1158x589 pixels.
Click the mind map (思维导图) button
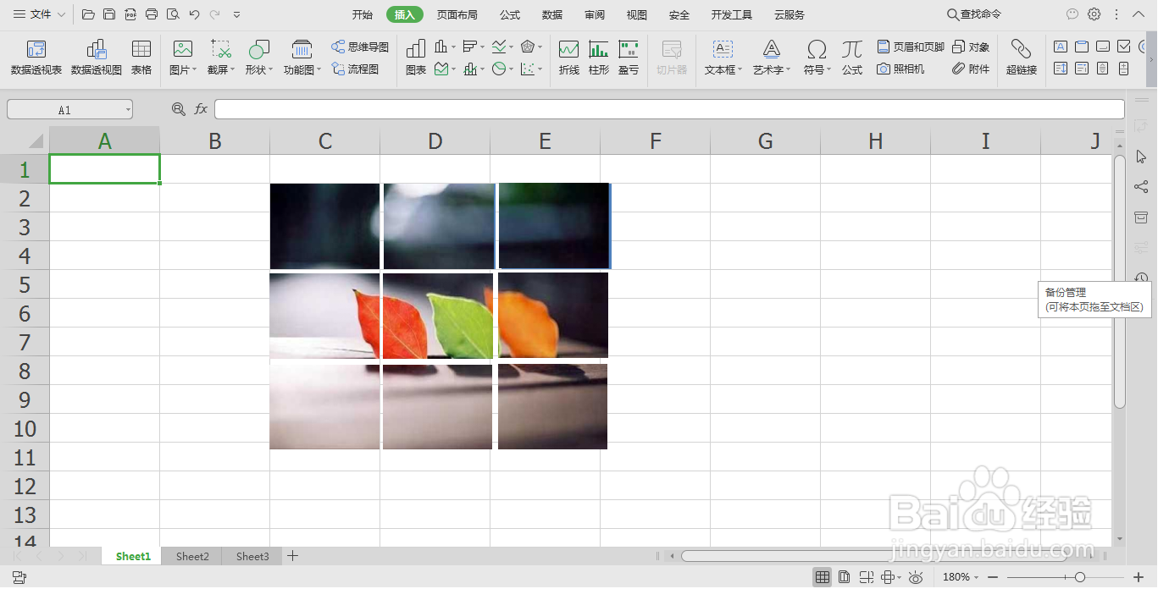360,47
